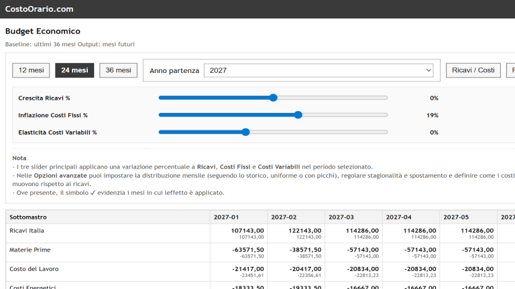Click the Elasticità Costi Variabili slider handle
The width and height of the screenshot is (515, 289).
(x=245, y=132)
